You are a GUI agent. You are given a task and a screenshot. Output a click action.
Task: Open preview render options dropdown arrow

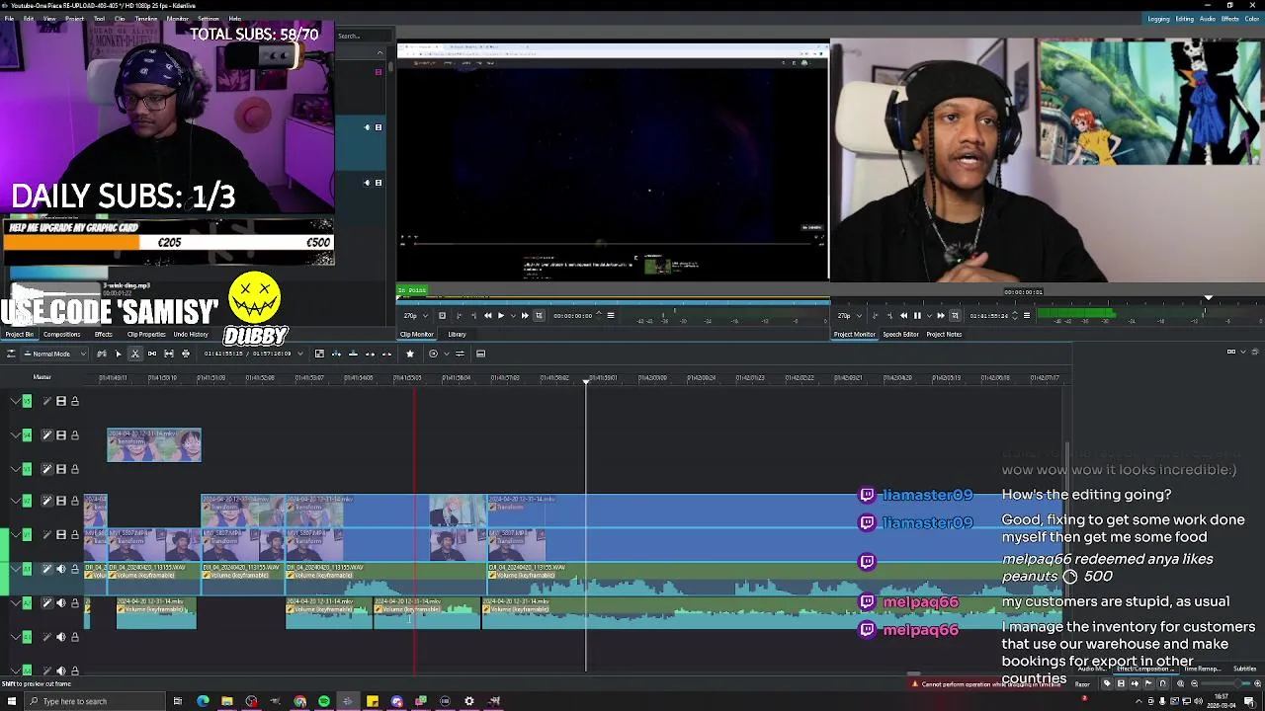pos(447,354)
